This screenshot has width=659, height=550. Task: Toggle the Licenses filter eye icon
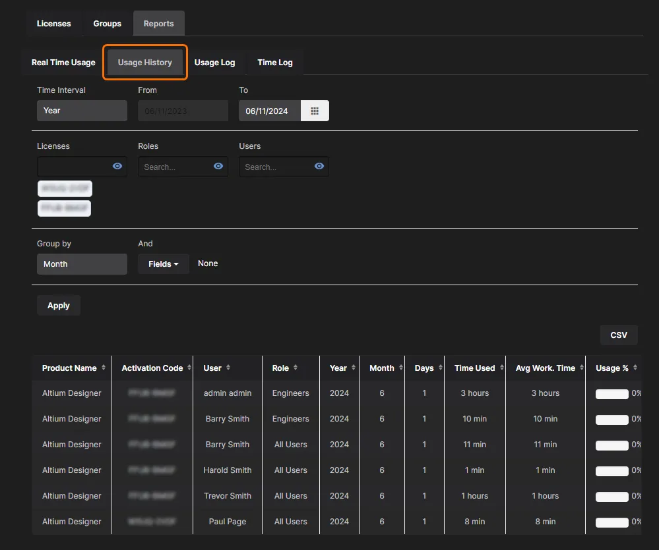pyautogui.click(x=117, y=166)
